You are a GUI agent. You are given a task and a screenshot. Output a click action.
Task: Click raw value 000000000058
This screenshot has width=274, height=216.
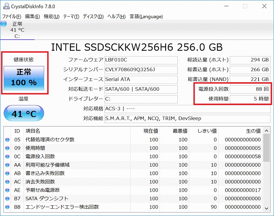[x=243, y=157]
